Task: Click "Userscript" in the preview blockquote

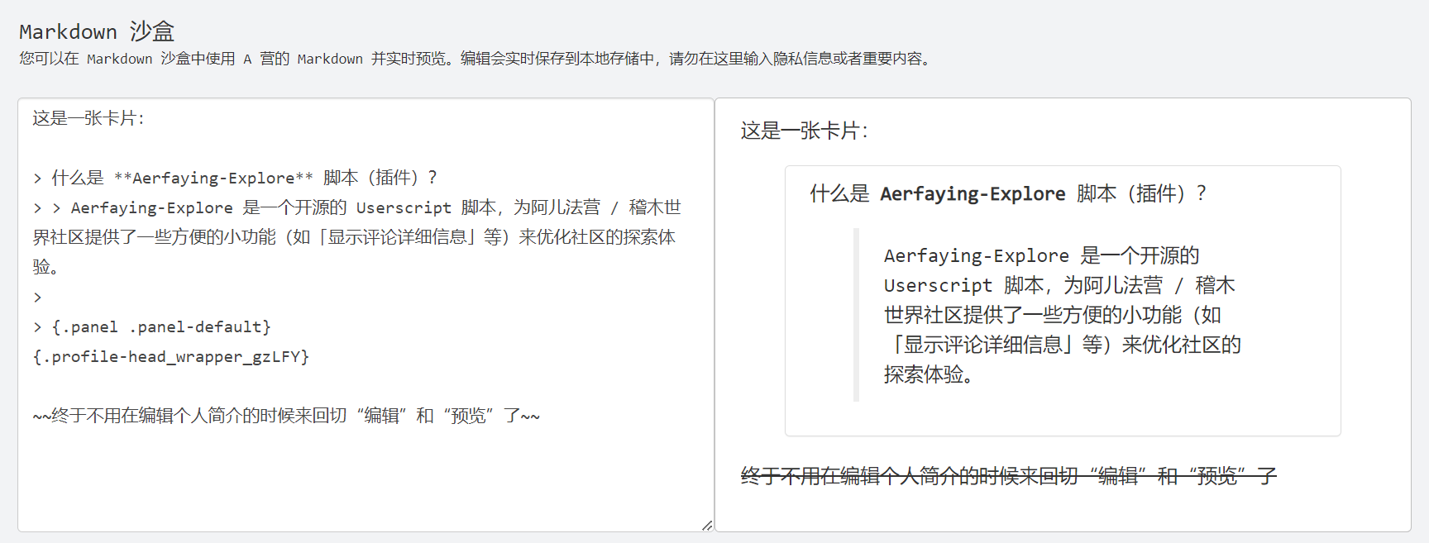Action: [x=938, y=285]
